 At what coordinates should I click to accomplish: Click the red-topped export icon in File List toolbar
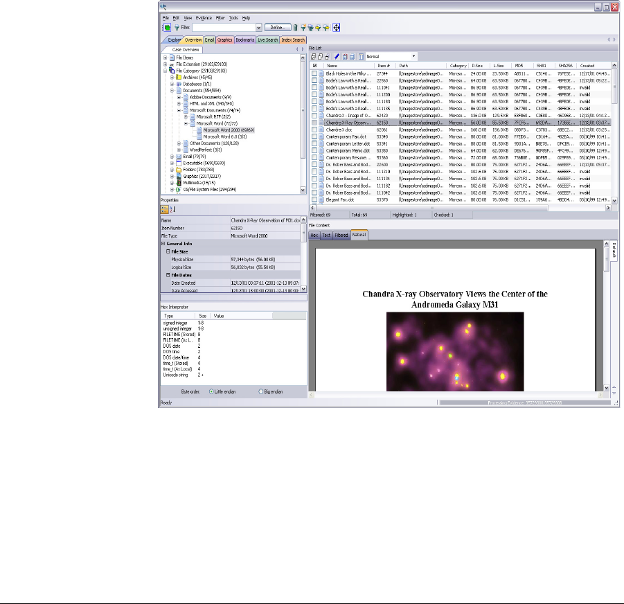pyautogui.click(x=345, y=57)
